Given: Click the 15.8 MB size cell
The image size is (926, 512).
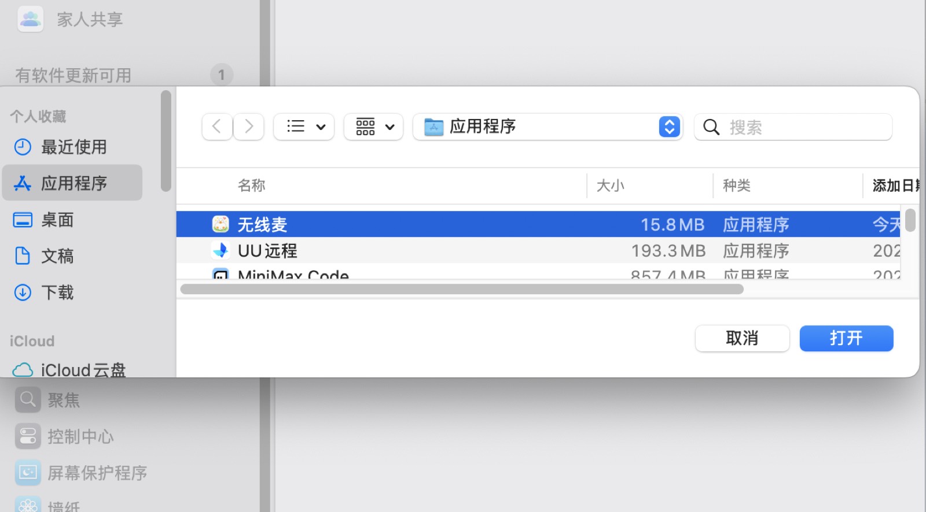Looking at the screenshot, I should pos(673,224).
